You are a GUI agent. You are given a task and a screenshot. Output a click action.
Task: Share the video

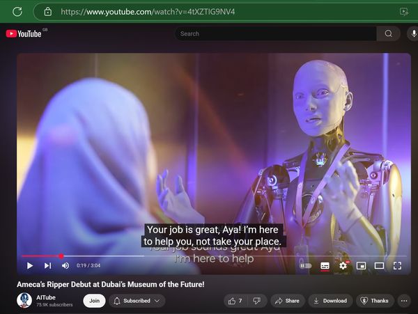point(288,301)
